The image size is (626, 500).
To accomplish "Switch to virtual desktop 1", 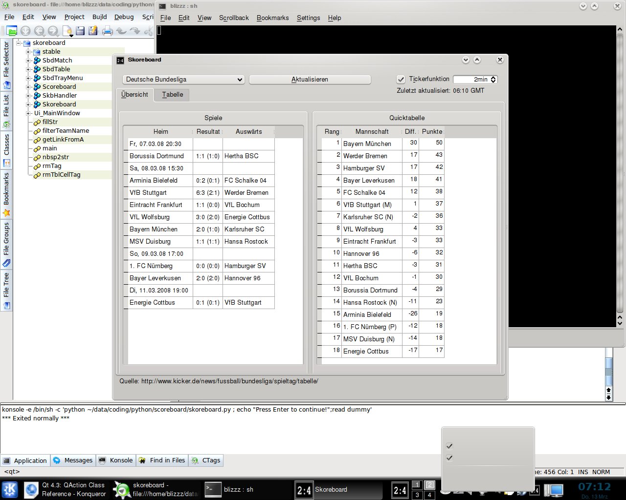I will pyautogui.click(x=417, y=485).
